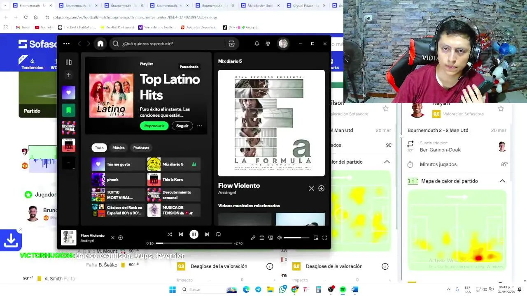The image size is (527, 296).
Task: Skip to next track
Action: [x=207, y=234]
